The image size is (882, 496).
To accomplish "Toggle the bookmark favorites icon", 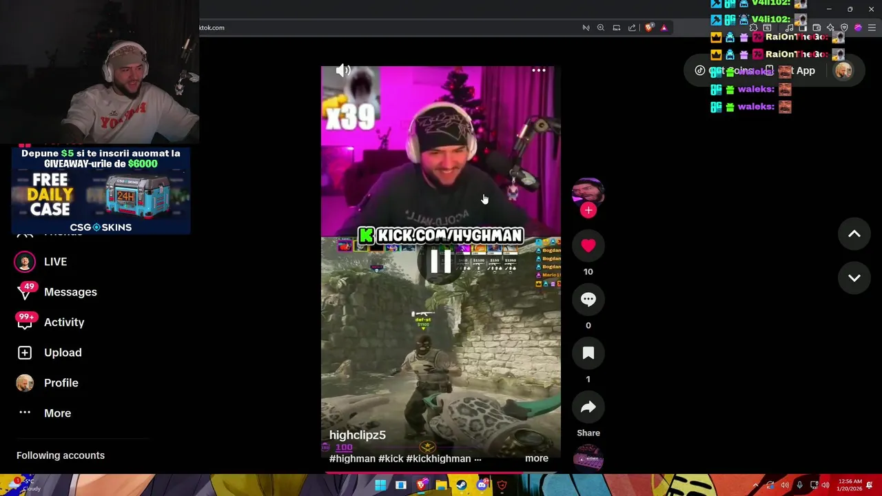I will [588, 353].
